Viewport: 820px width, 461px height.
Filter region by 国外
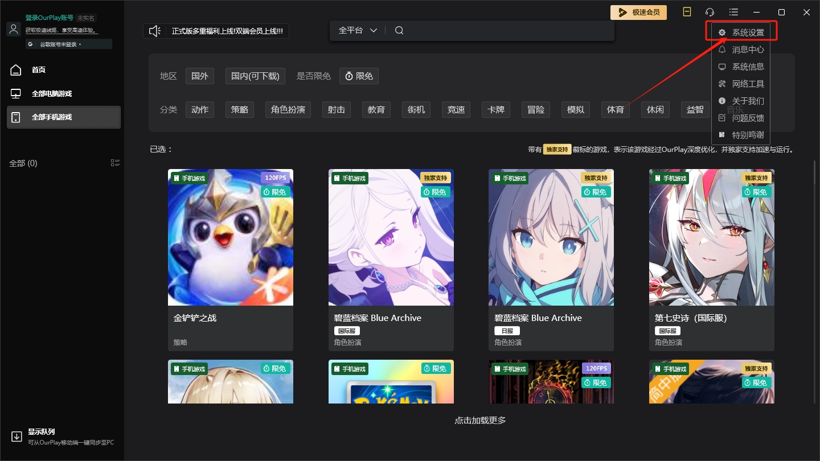coord(200,76)
